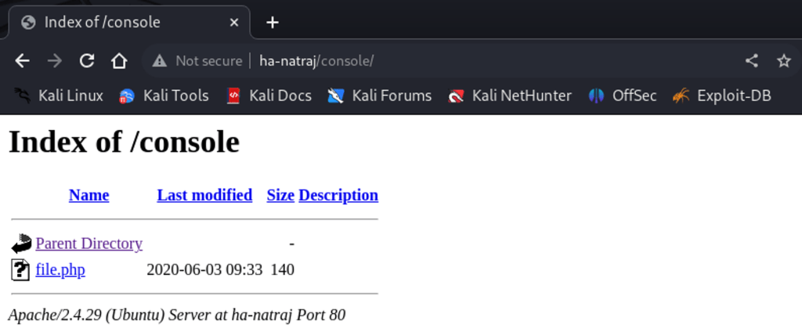Image resolution: width=802 pixels, height=332 pixels.
Task: Click the forward navigation arrow
Action: click(x=54, y=61)
